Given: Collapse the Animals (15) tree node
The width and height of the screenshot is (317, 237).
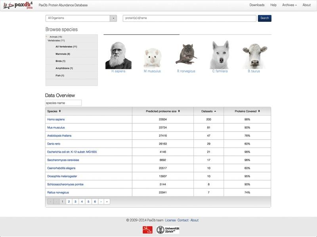Looking at the screenshot, I should pos(47,36).
